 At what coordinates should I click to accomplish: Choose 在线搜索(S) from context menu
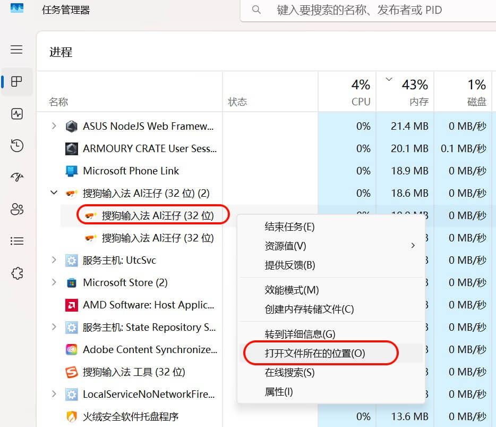(331, 373)
